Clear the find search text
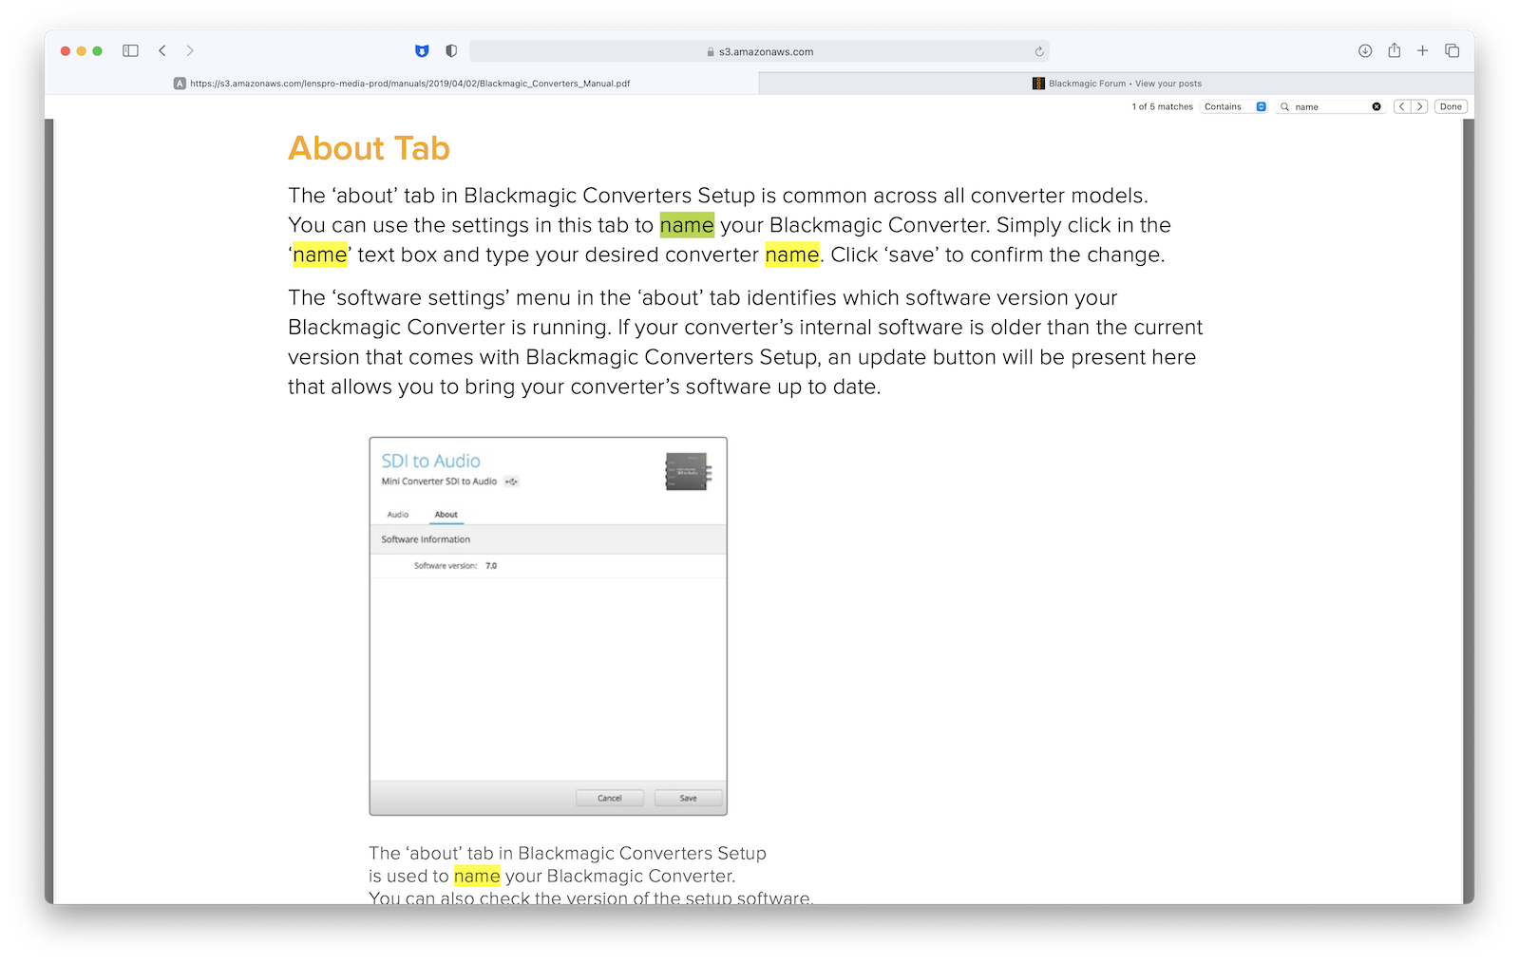The height and width of the screenshot is (963, 1519). [x=1376, y=106]
